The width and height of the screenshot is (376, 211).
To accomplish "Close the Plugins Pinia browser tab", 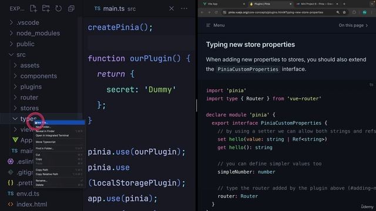I will click(290, 4).
